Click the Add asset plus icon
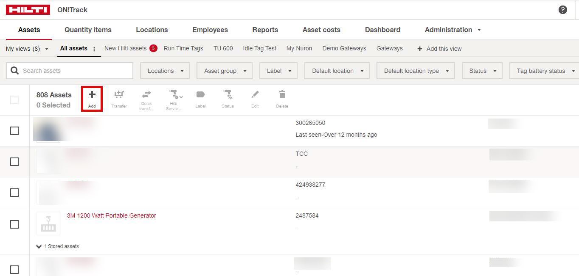579x276 pixels. [x=92, y=95]
